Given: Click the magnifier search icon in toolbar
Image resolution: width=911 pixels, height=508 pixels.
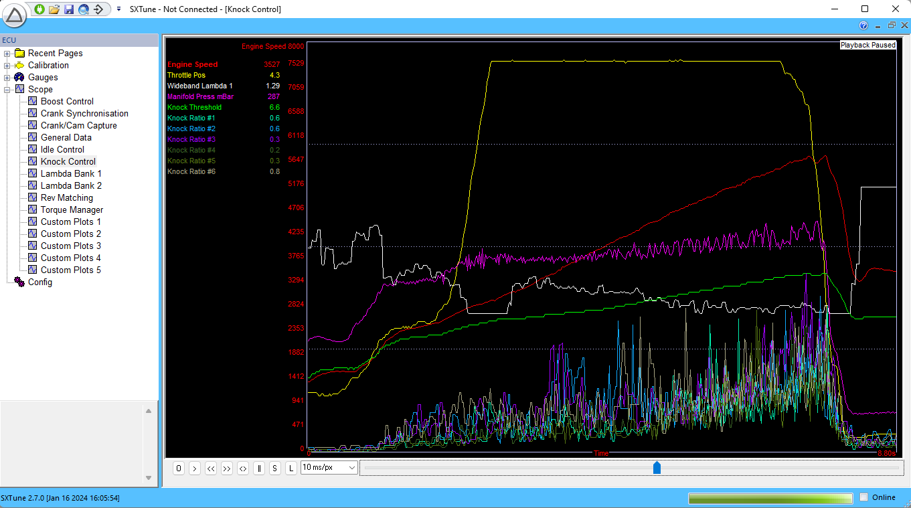Looking at the screenshot, I should point(84,9).
